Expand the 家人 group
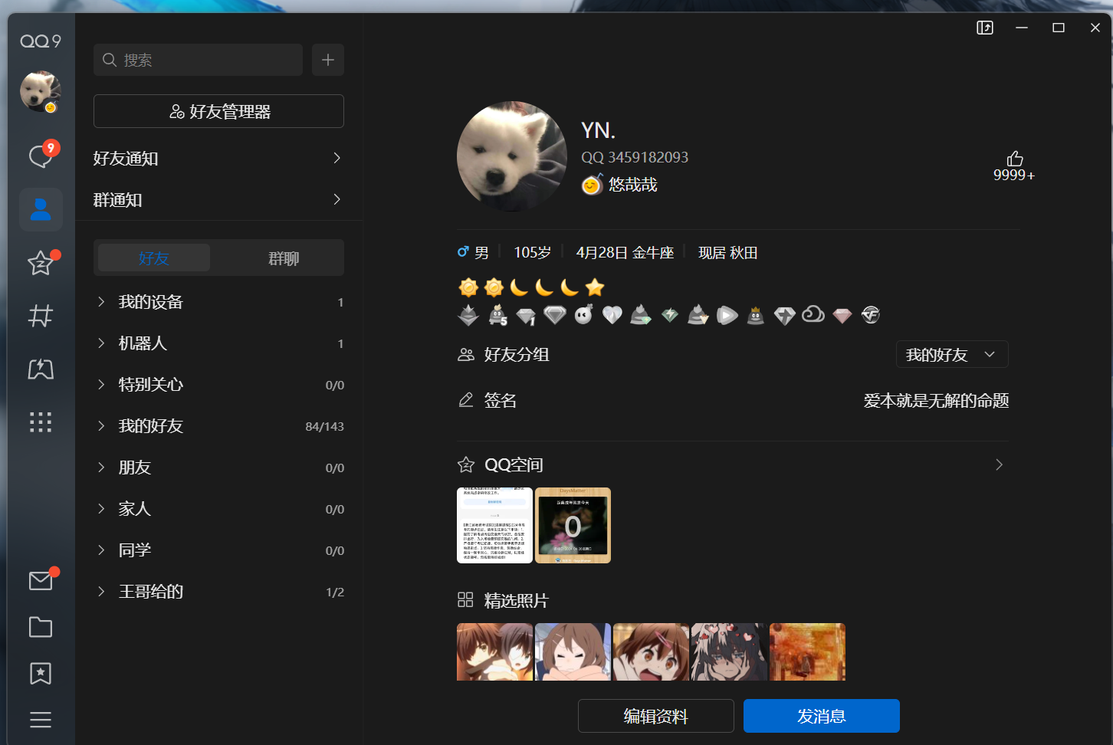 [x=219, y=509]
